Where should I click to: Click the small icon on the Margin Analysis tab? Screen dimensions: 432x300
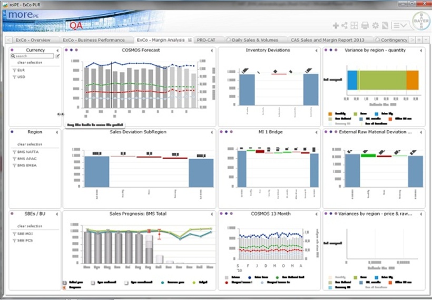point(190,40)
